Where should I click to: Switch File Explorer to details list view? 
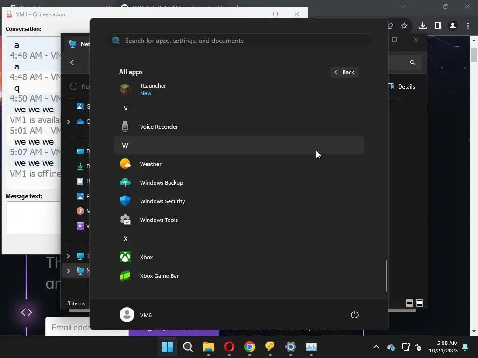coord(409,303)
